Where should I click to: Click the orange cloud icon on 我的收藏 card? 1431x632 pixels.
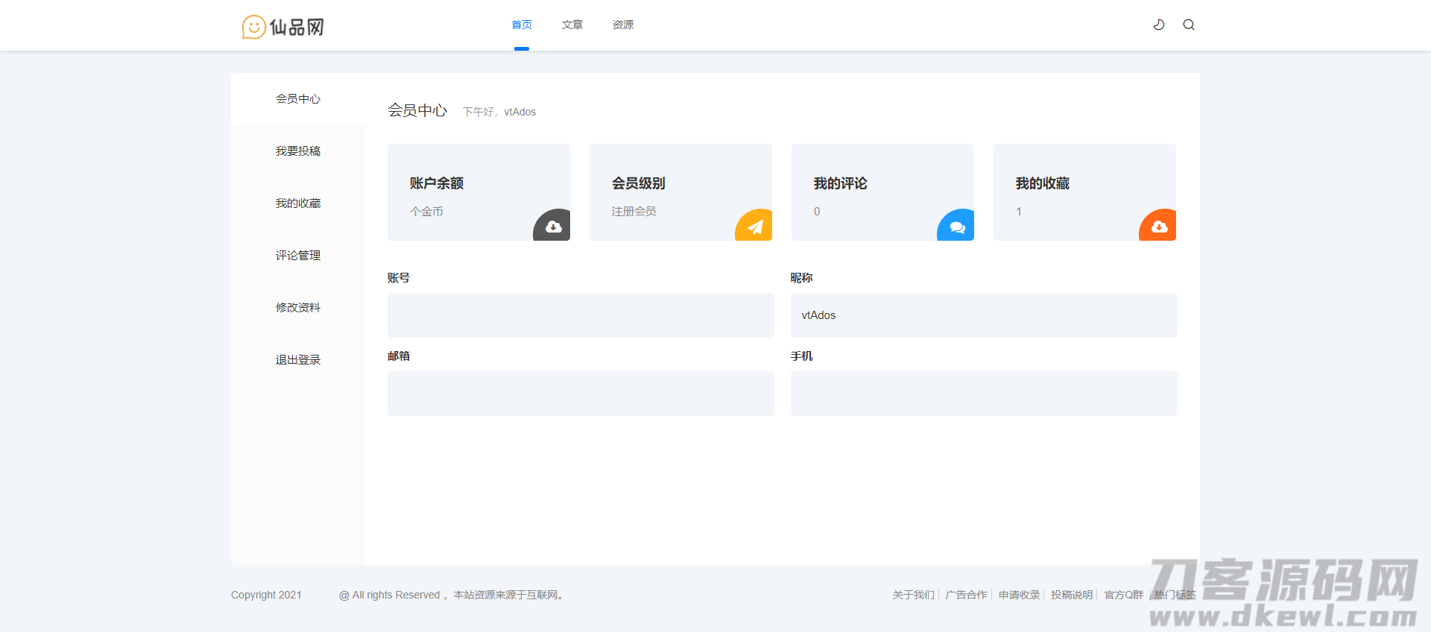tap(1159, 227)
